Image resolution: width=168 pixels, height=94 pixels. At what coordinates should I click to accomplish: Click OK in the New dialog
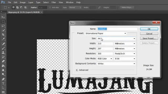[149, 29]
